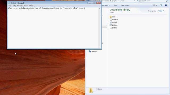Select the blat.exe file name
This screenshot has width=170, height=95.
[x=114, y=25]
